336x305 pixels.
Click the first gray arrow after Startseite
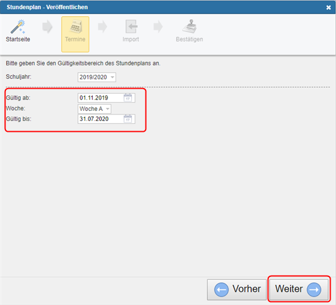47,27
